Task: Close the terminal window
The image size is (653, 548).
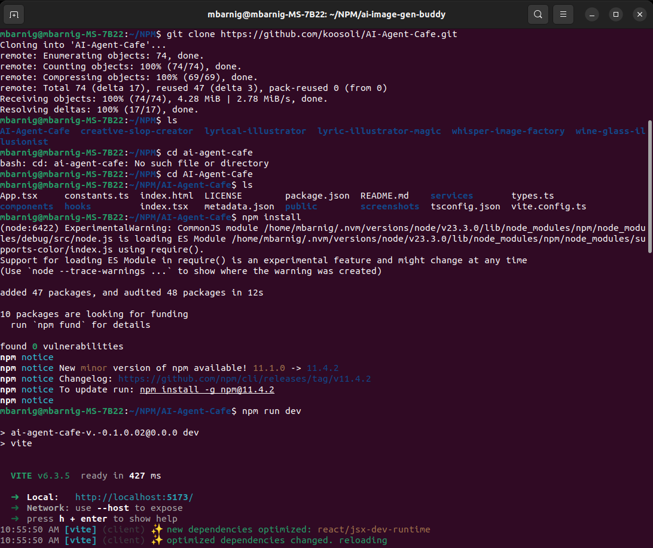Action: tap(637, 14)
